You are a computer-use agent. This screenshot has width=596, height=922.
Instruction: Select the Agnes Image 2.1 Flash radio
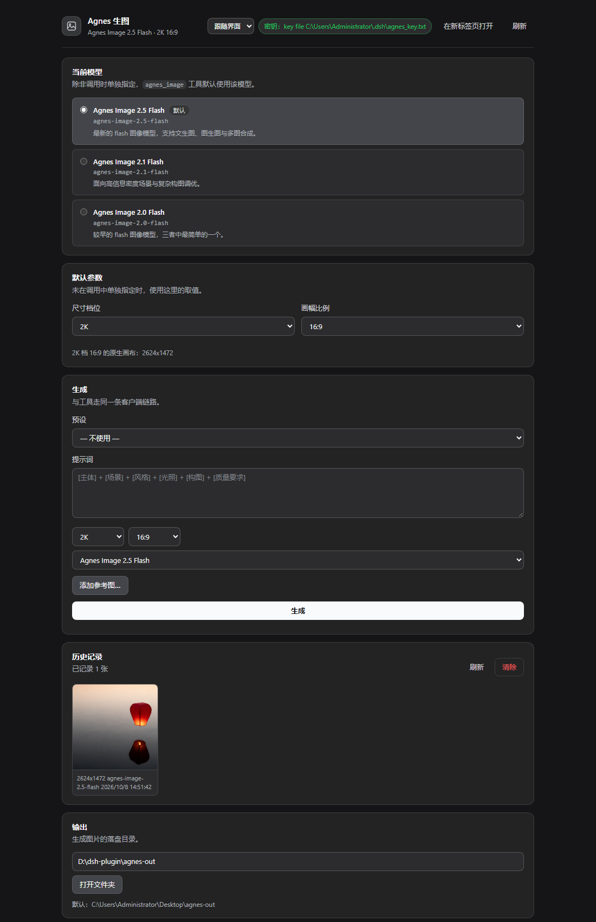click(83, 161)
